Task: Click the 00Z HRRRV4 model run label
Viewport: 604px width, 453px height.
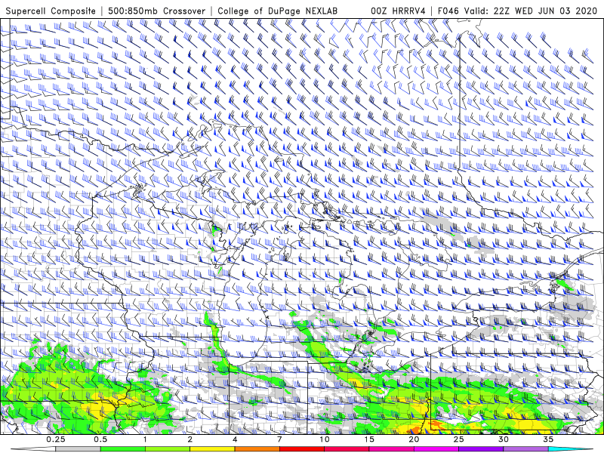Action: 399,11
